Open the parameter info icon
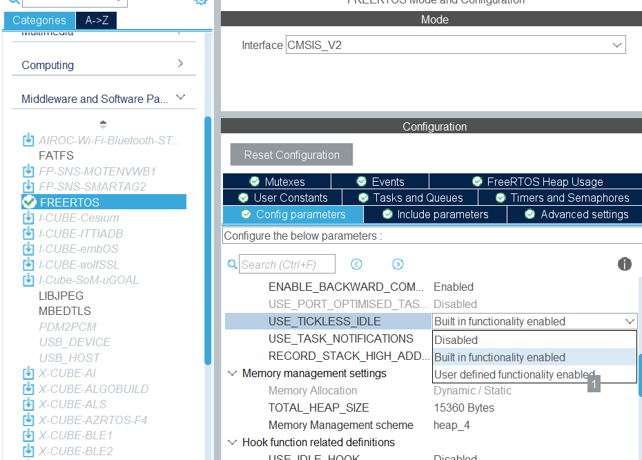 point(625,264)
